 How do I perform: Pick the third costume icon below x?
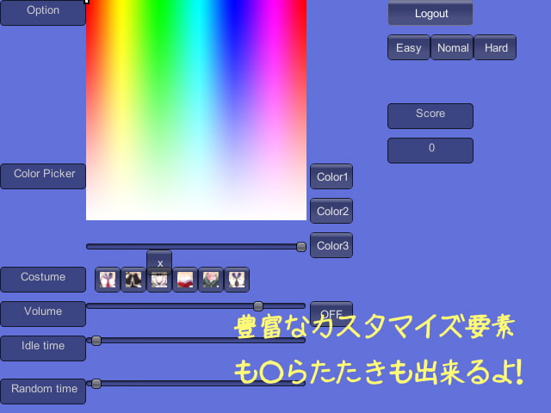159,281
